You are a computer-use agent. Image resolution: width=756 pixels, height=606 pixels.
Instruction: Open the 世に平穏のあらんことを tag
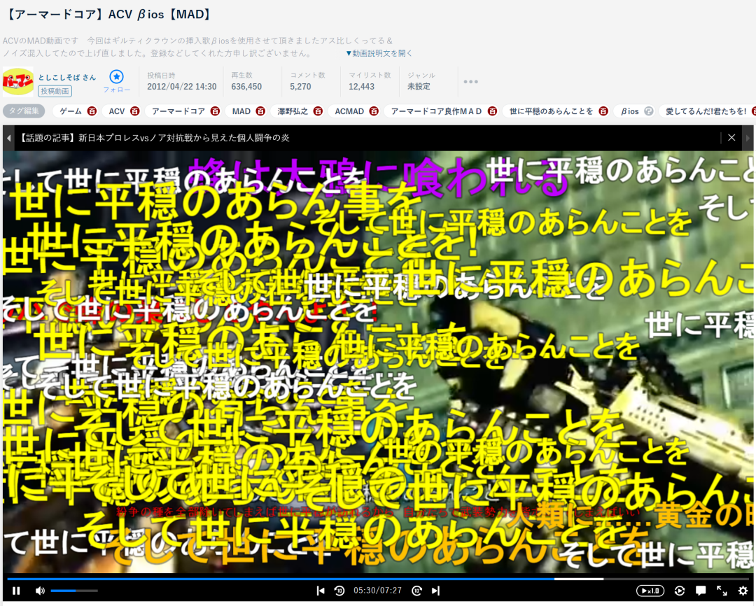551,111
